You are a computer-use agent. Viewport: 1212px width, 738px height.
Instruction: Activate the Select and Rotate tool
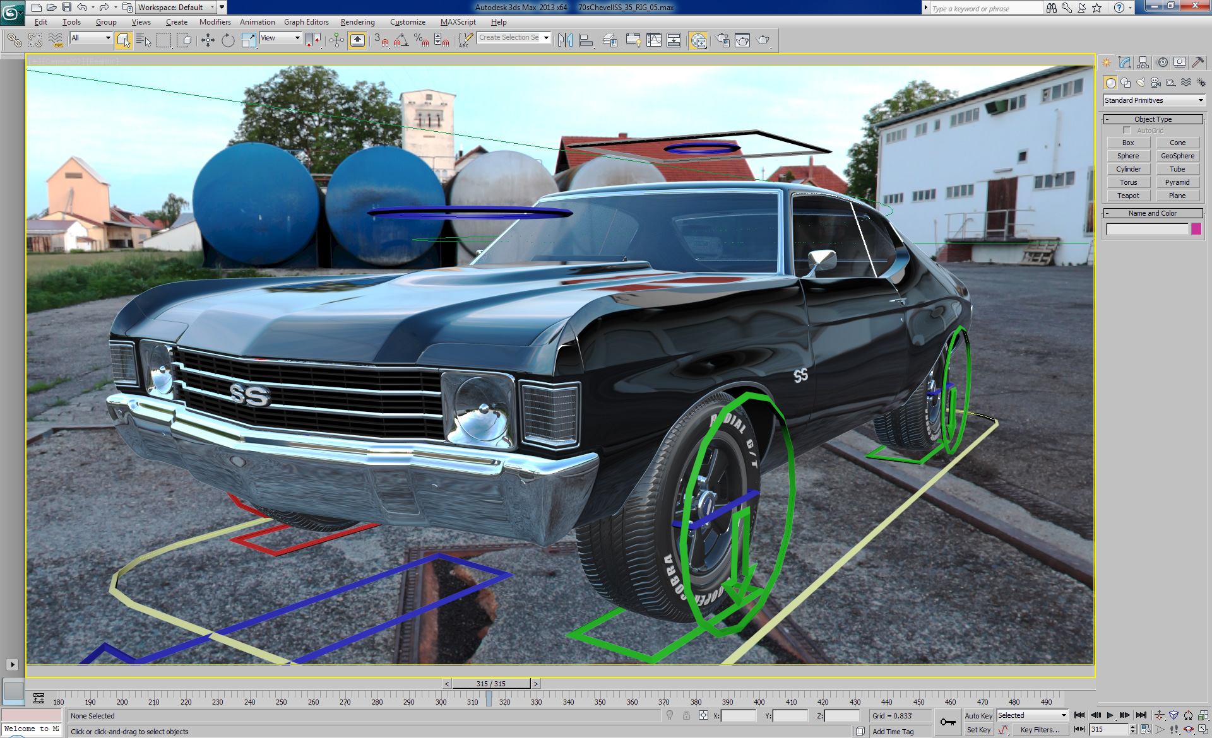click(227, 39)
